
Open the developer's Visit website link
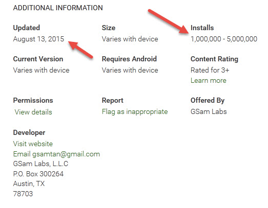pos(33,144)
